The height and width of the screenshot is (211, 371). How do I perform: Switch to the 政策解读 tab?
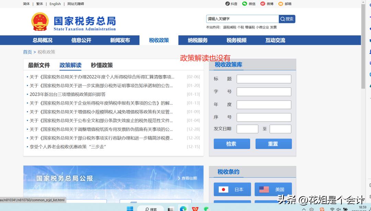coord(70,65)
